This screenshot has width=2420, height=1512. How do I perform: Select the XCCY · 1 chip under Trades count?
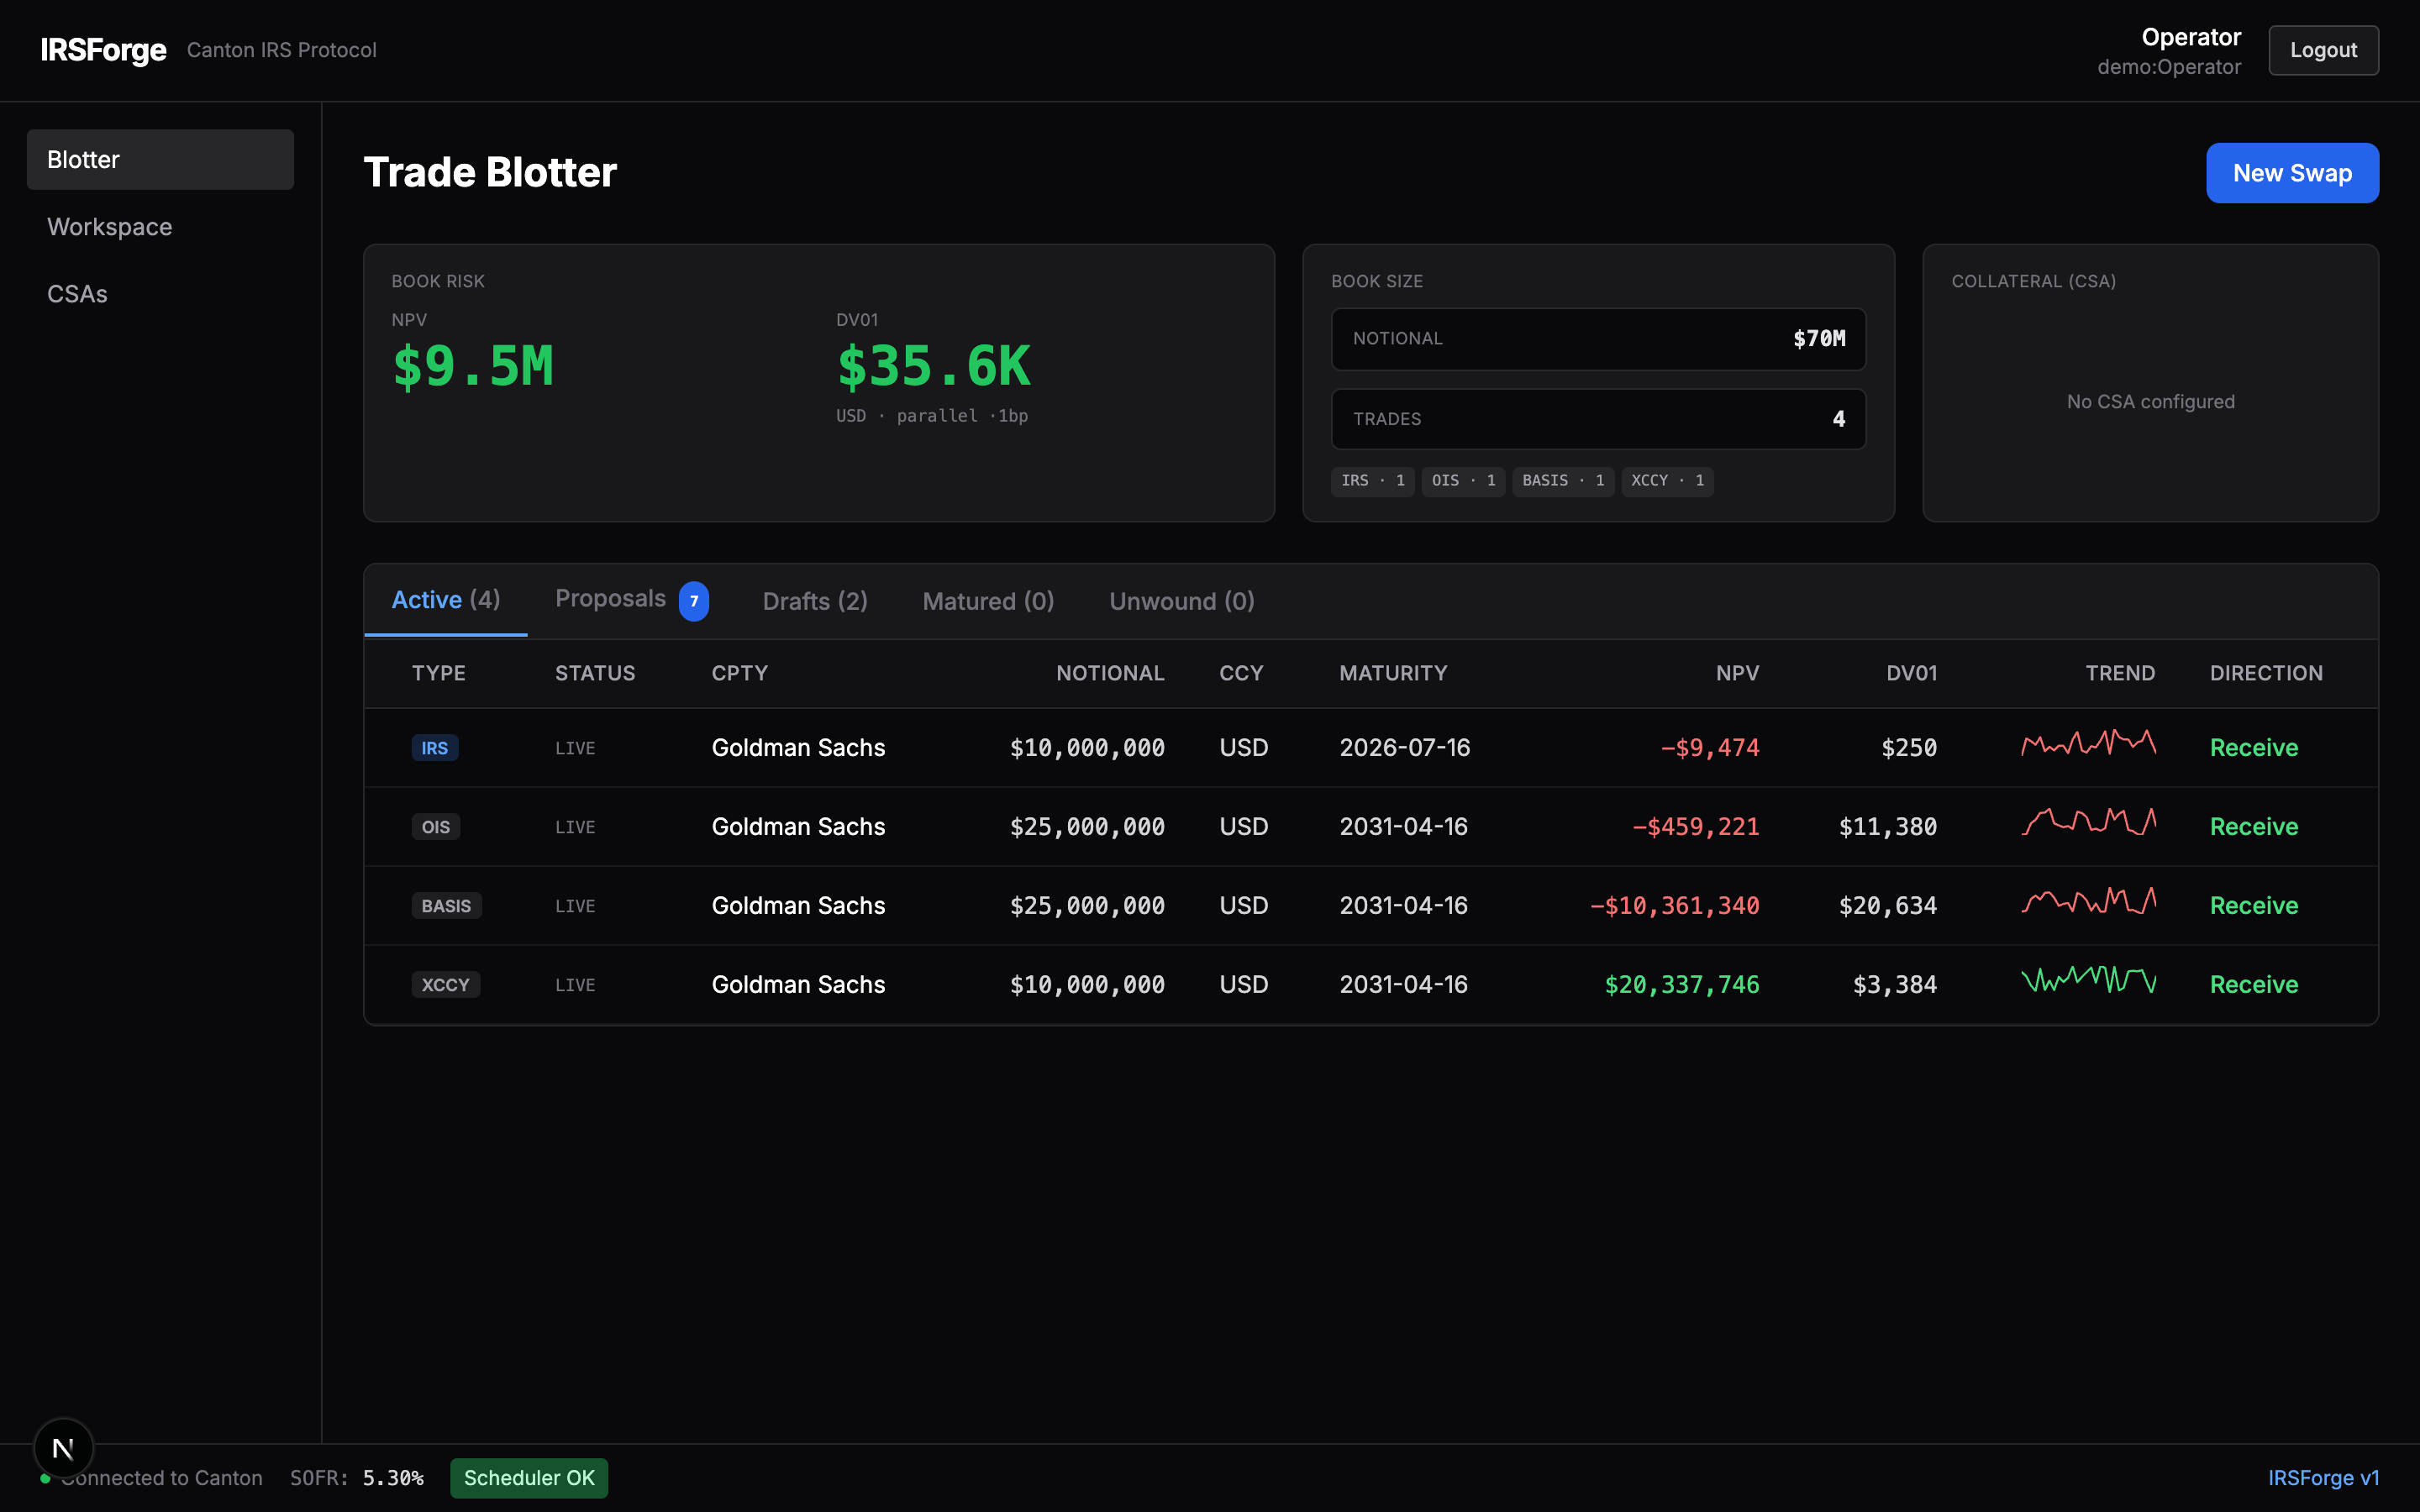point(1666,481)
